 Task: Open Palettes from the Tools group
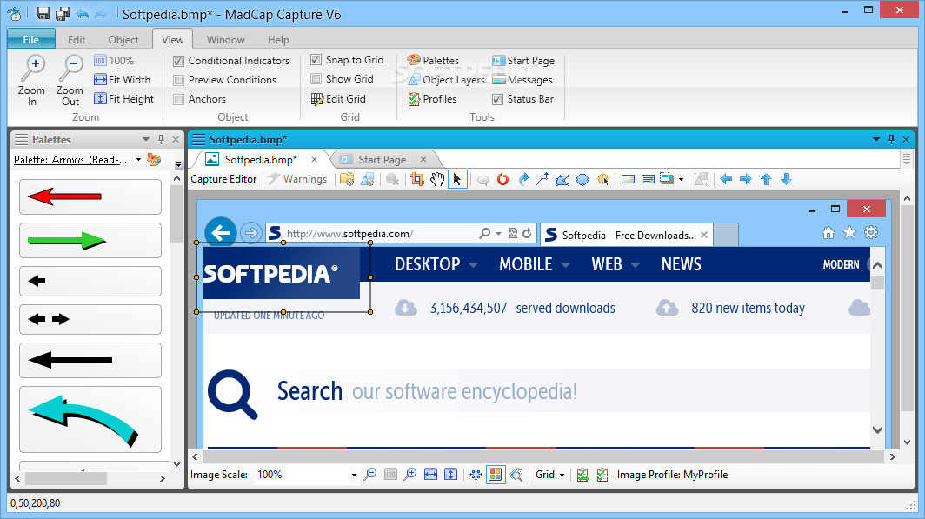coord(434,61)
